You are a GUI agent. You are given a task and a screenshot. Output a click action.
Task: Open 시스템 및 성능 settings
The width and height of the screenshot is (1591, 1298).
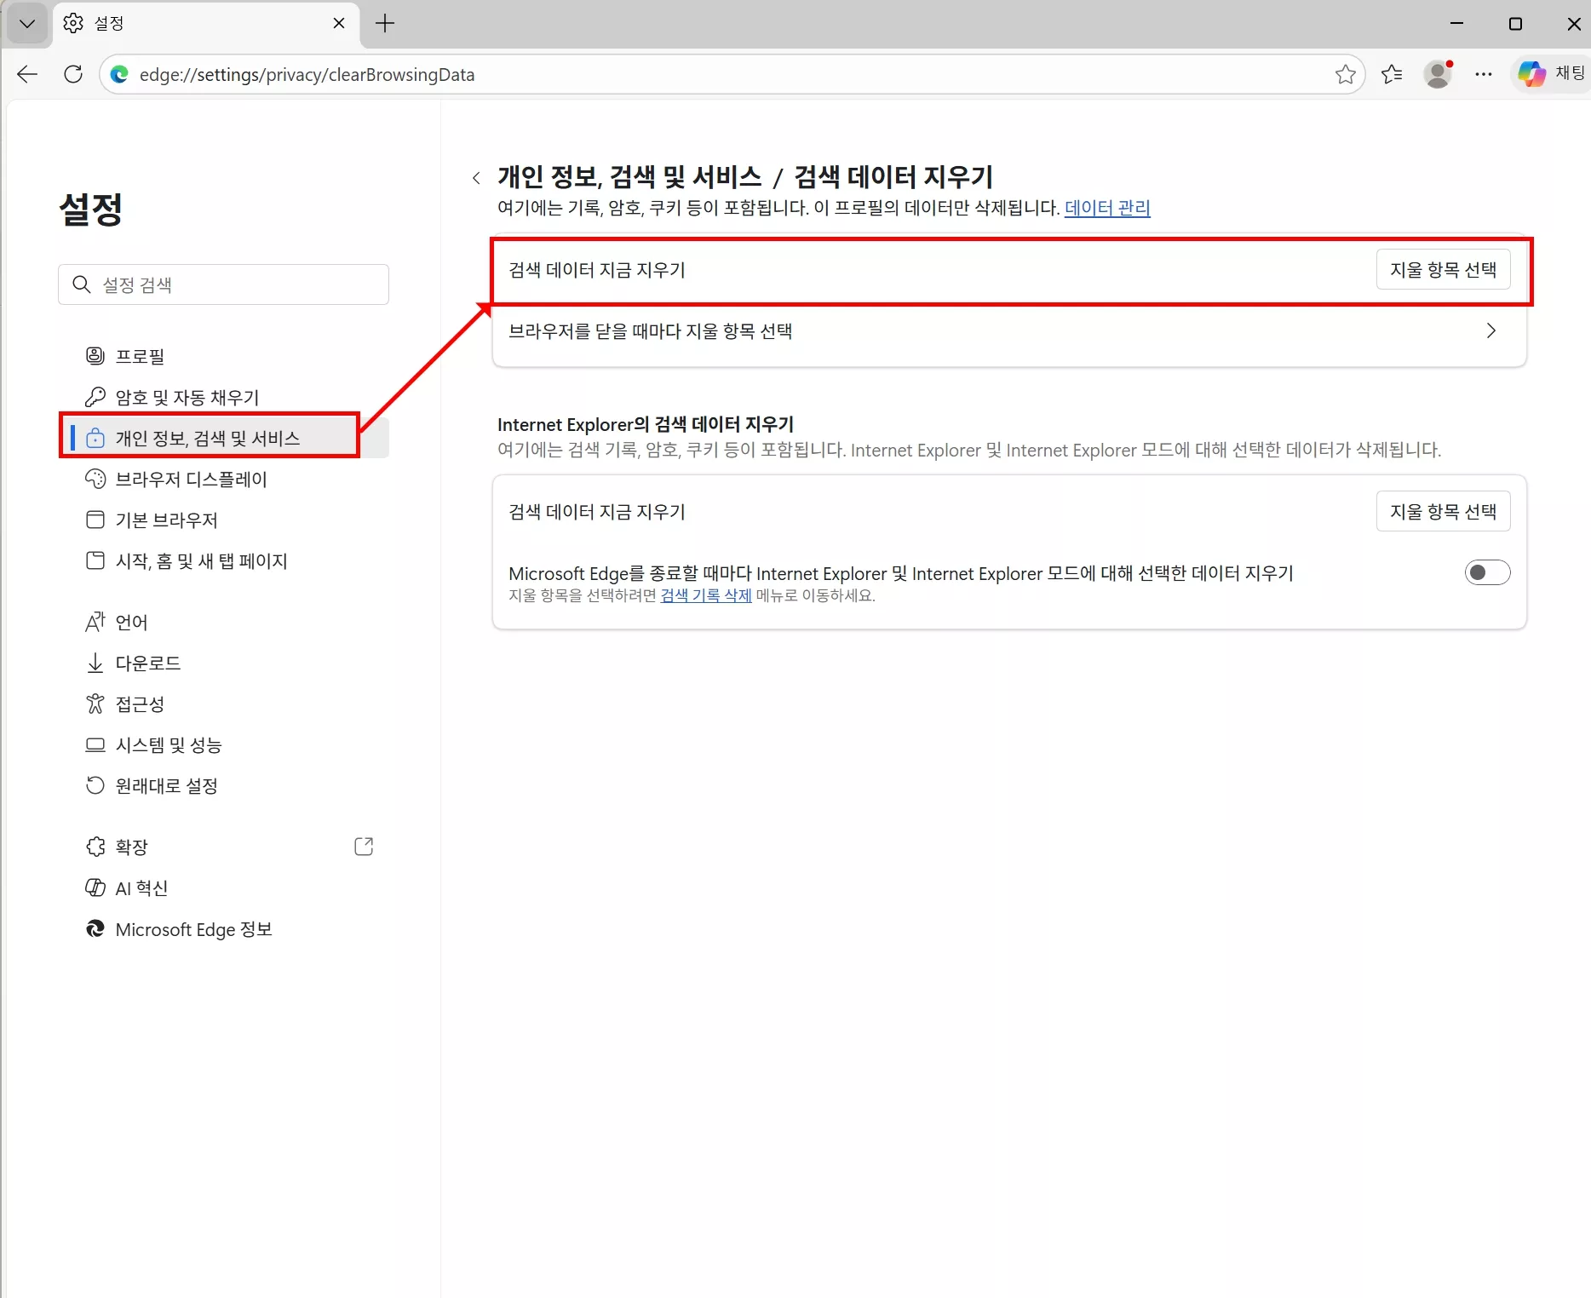pos(169,744)
